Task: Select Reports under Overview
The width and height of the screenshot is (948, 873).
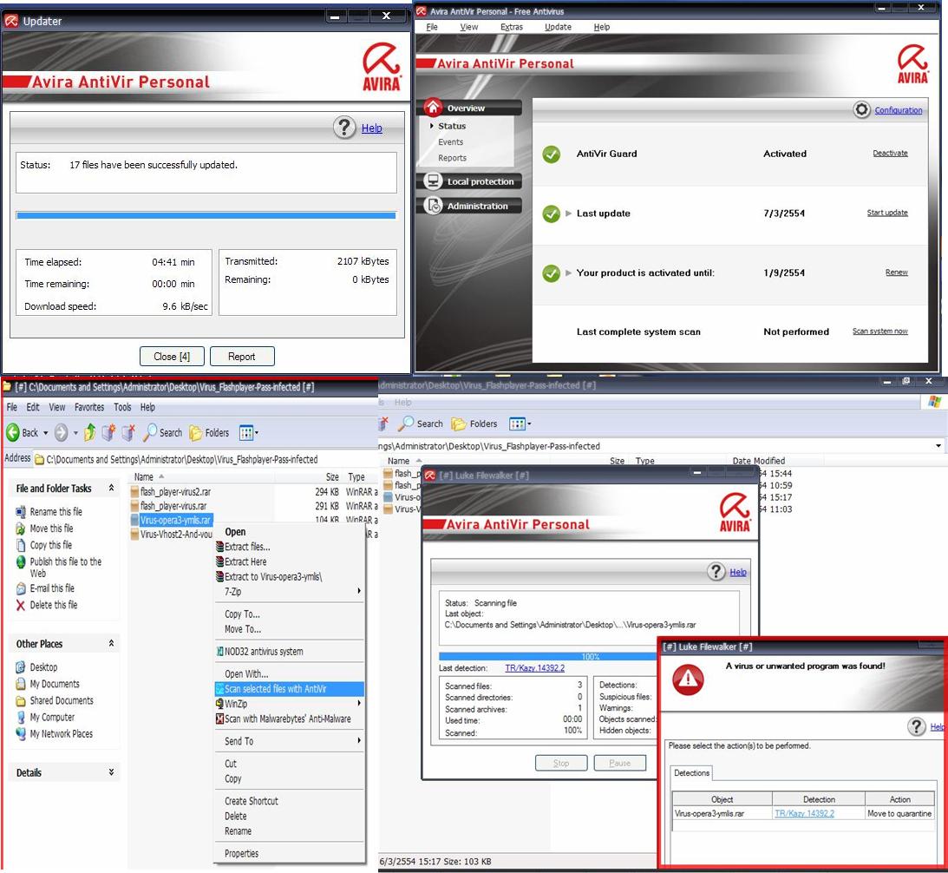Action: tap(452, 157)
